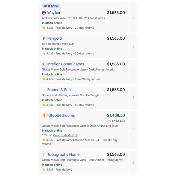The height and width of the screenshot is (175, 175).
Task: Open more options for France & Son
Action: click(x=133, y=98)
